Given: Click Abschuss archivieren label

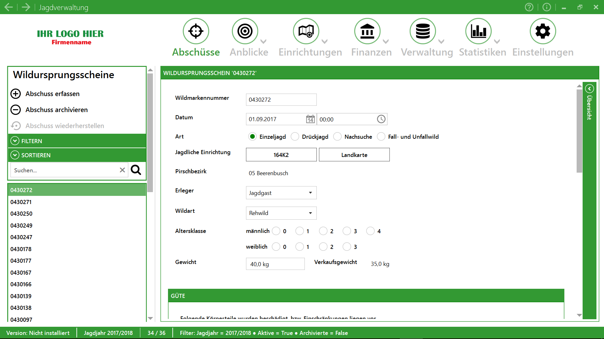Looking at the screenshot, I should click(x=57, y=110).
